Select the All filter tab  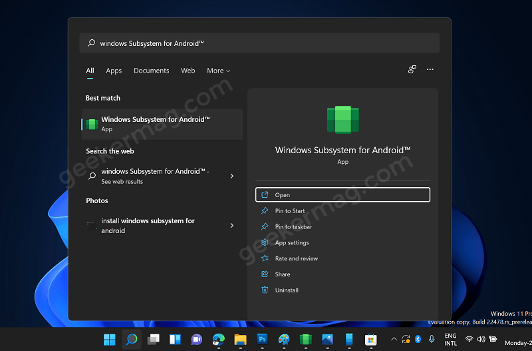(90, 71)
